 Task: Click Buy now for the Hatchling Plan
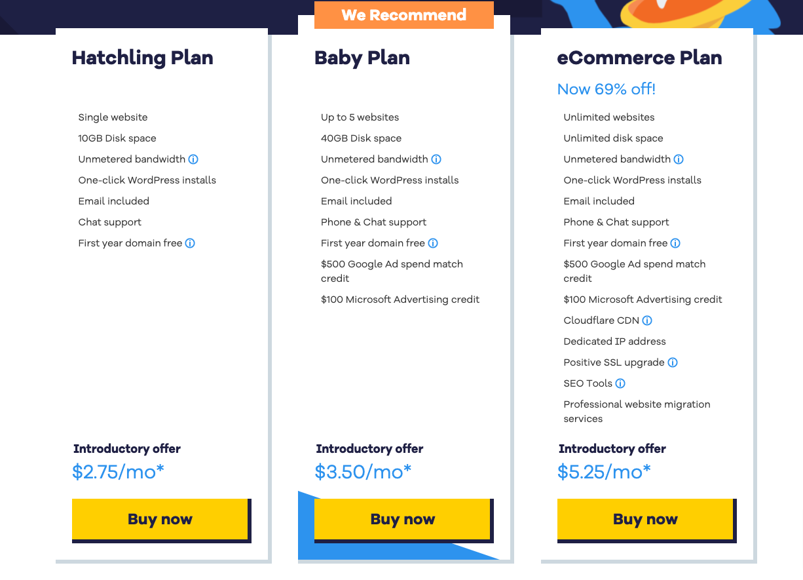159,519
